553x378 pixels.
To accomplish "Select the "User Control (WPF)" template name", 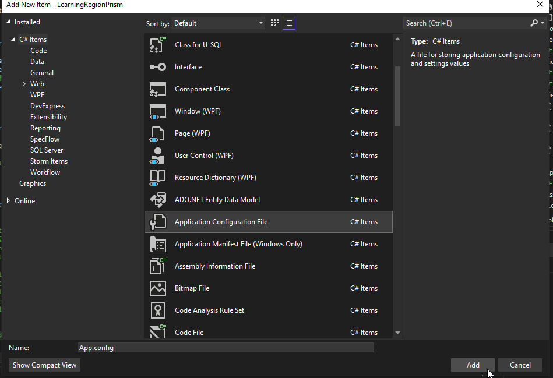I will click(x=204, y=156).
